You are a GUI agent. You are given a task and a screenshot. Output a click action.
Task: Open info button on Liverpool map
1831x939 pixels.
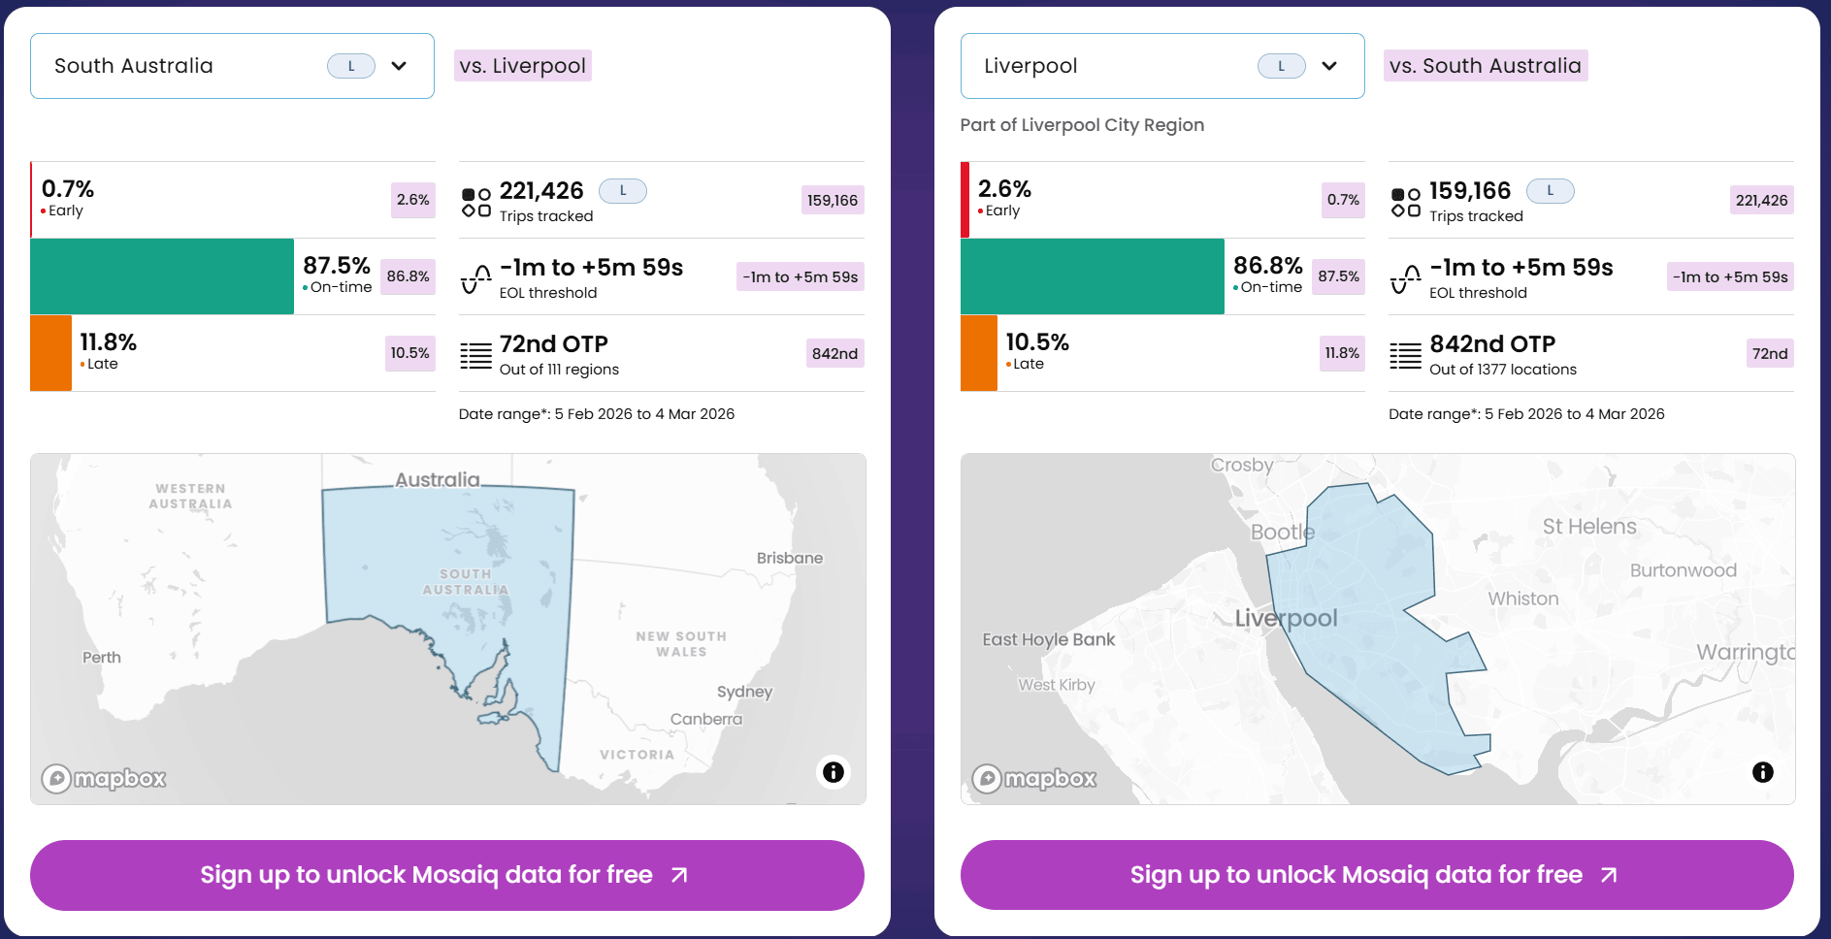[x=1763, y=772]
